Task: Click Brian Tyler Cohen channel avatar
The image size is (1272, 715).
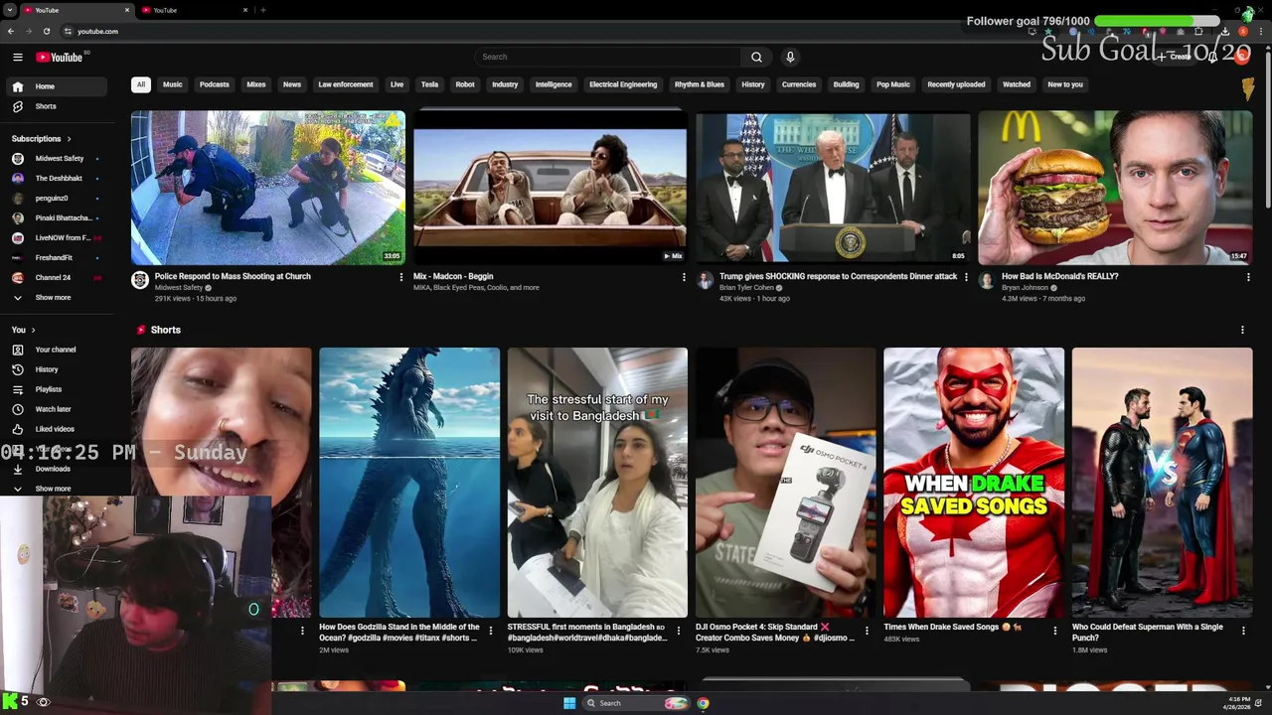Action: pyautogui.click(x=705, y=281)
